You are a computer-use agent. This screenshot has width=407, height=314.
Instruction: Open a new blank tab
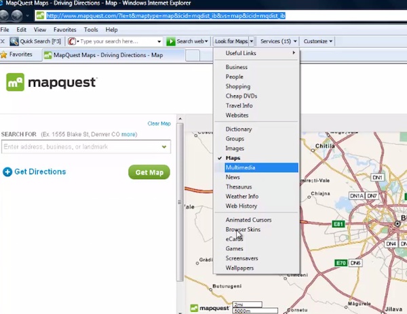pyautogui.click(x=193, y=56)
